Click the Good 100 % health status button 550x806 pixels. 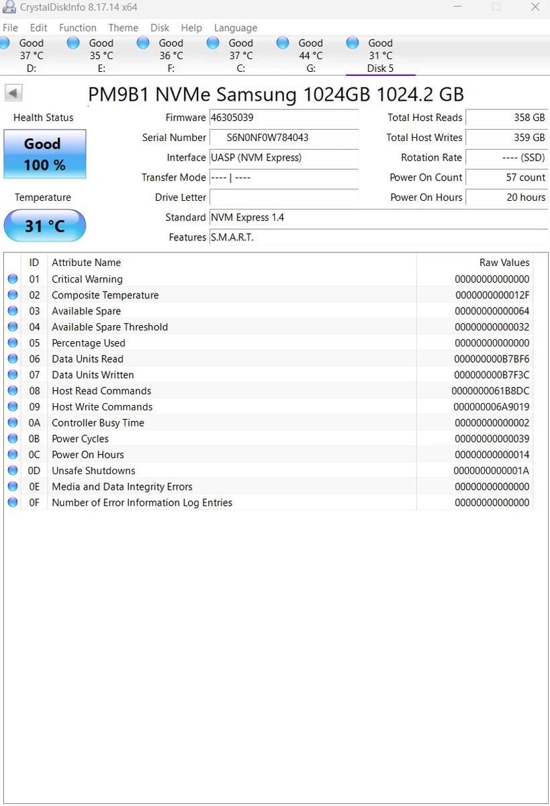(45, 154)
